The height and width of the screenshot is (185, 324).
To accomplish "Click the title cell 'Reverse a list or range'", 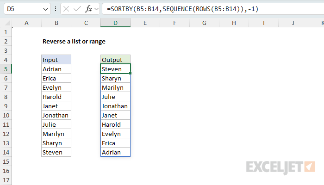I will click(74, 41).
